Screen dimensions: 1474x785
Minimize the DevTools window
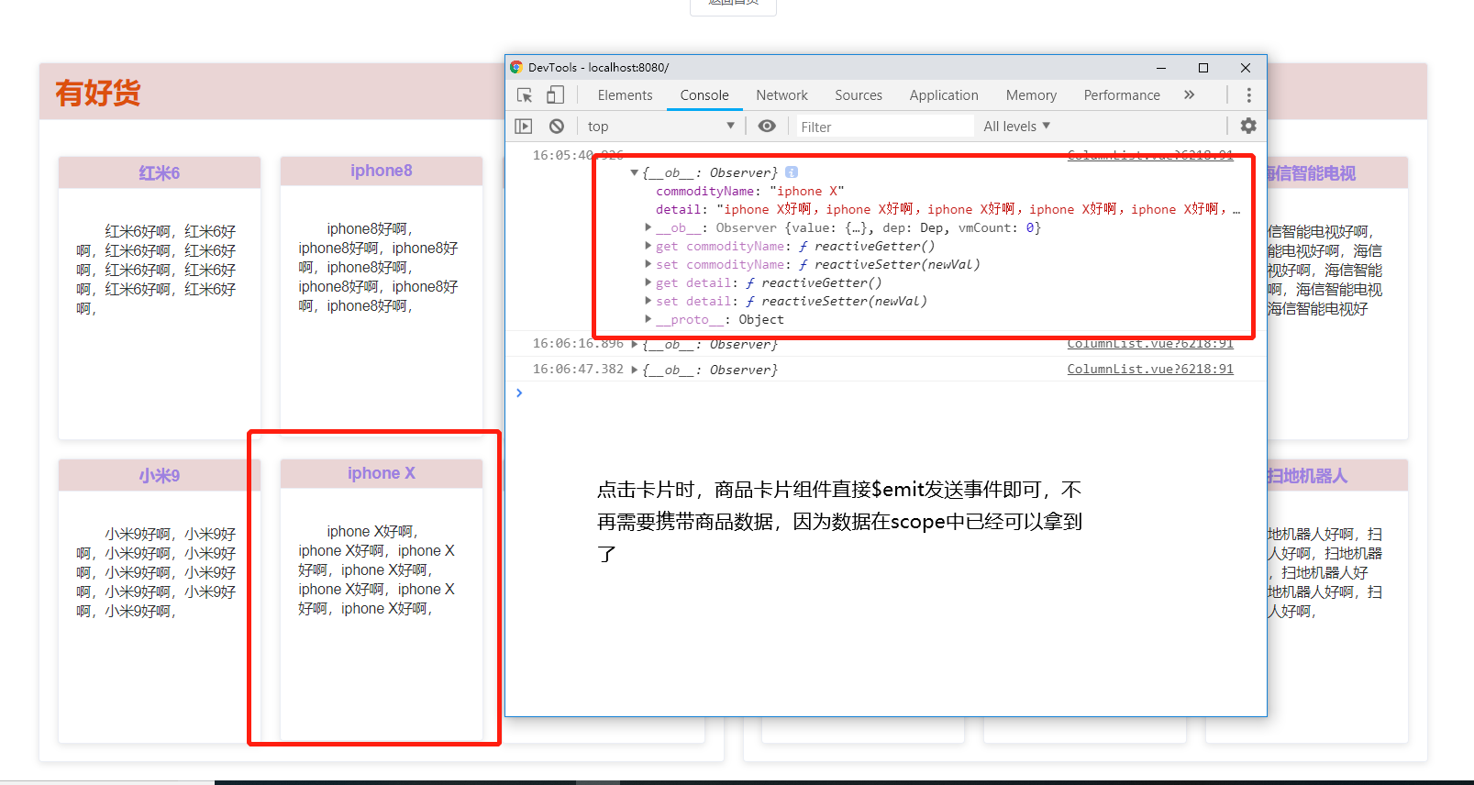coord(1161,68)
